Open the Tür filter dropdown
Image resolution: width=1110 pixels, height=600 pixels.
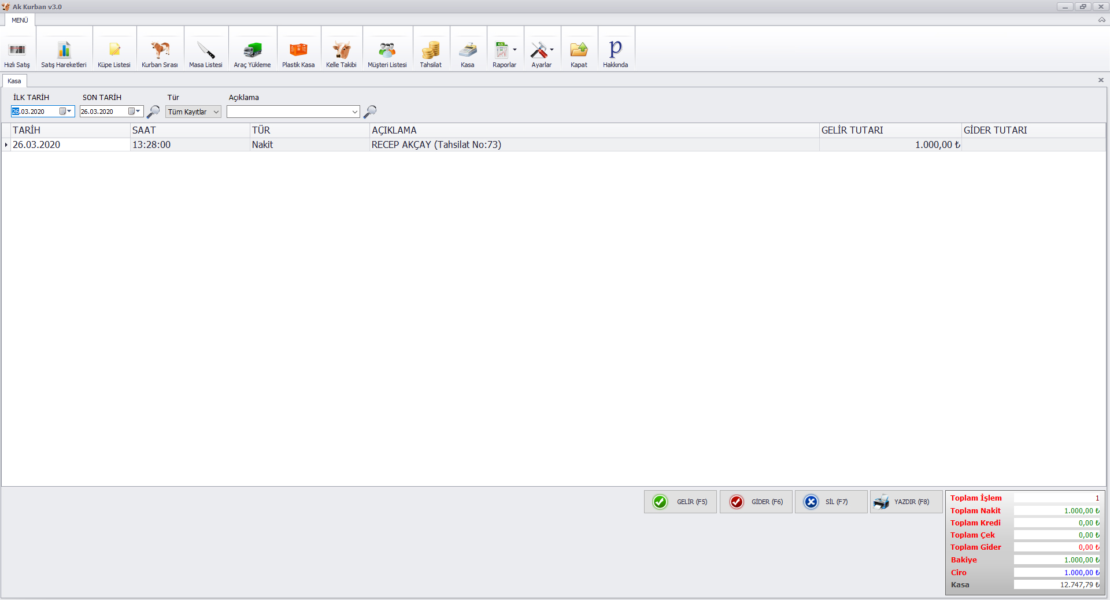click(216, 112)
